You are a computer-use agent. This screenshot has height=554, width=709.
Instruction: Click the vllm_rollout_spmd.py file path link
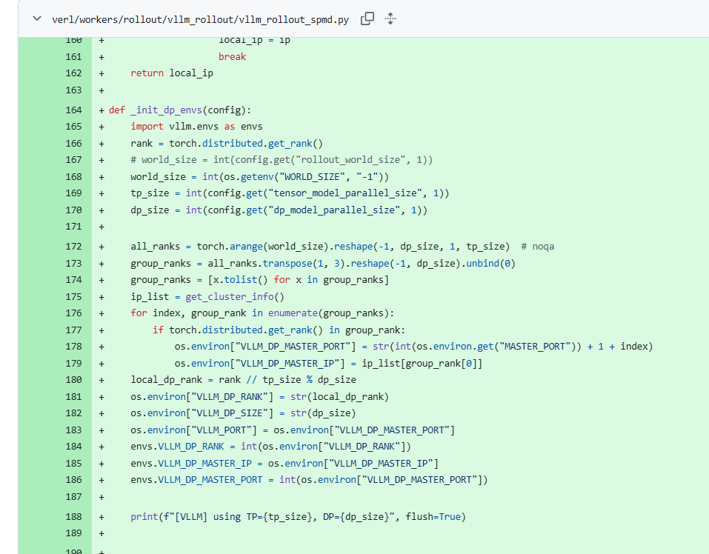[x=200, y=19]
